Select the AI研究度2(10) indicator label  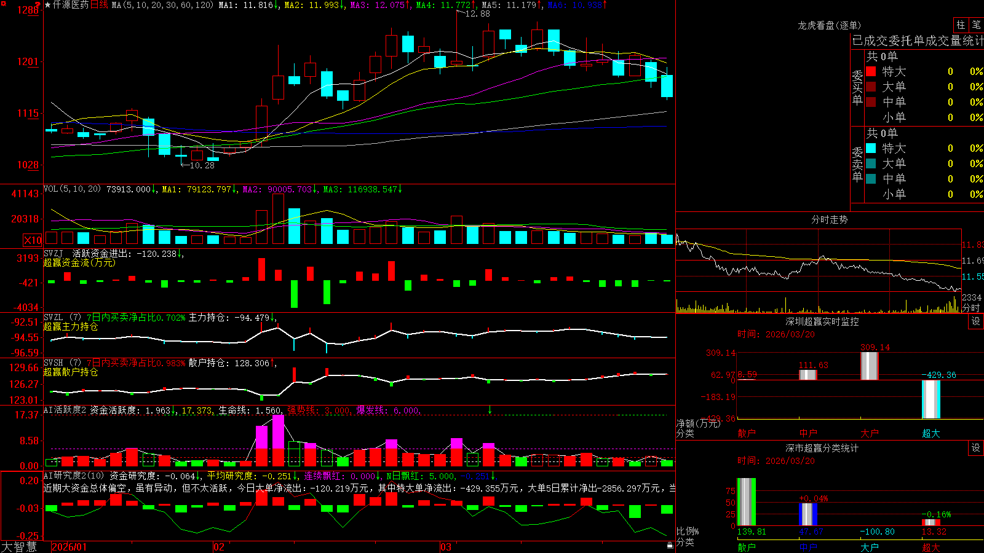click(74, 476)
